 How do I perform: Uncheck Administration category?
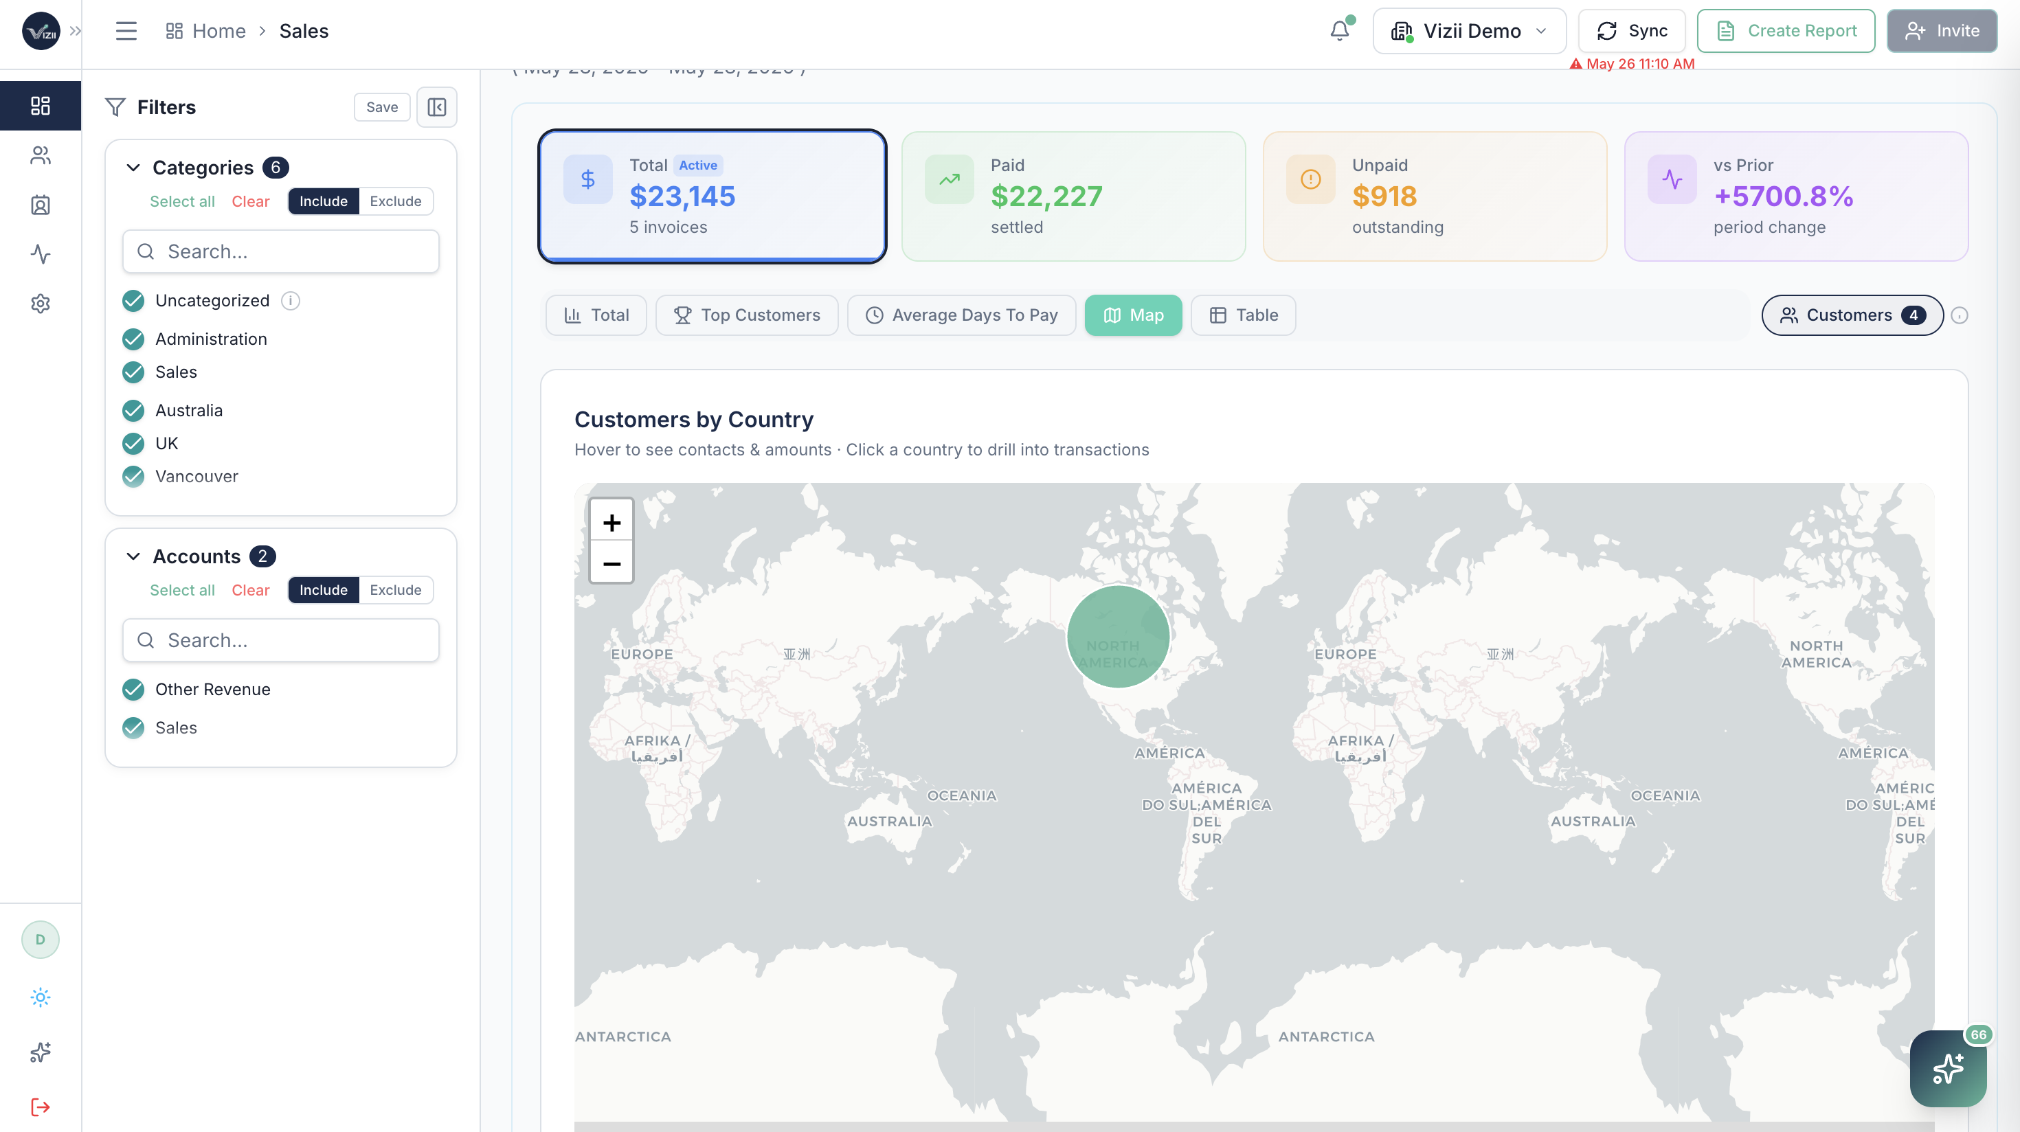click(133, 339)
